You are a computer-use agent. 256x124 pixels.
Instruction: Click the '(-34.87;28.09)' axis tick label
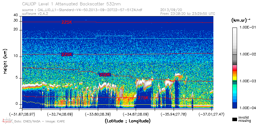click(136, 114)
